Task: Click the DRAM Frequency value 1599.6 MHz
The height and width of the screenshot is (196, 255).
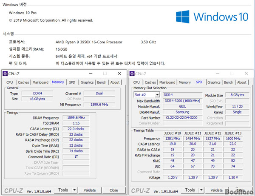Action: (76, 118)
